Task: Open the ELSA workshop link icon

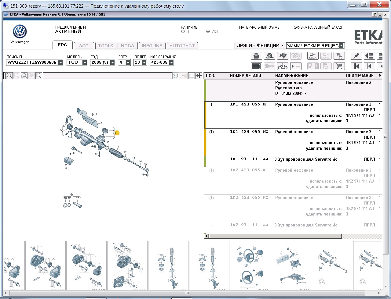Action: point(313,56)
